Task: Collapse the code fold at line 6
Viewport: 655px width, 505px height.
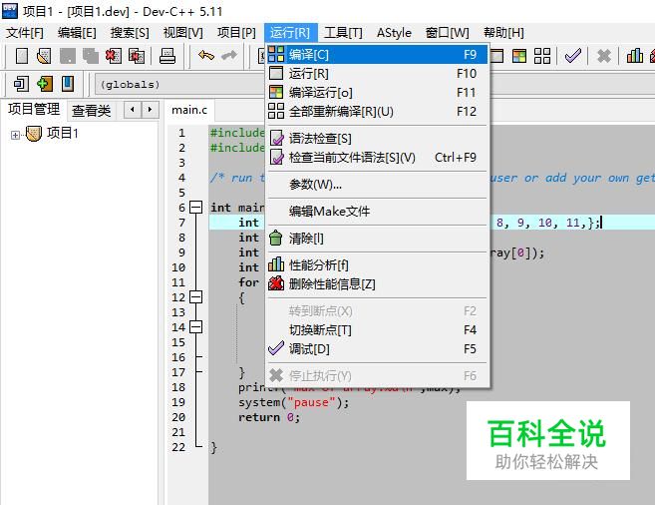Action: point(196,208)
